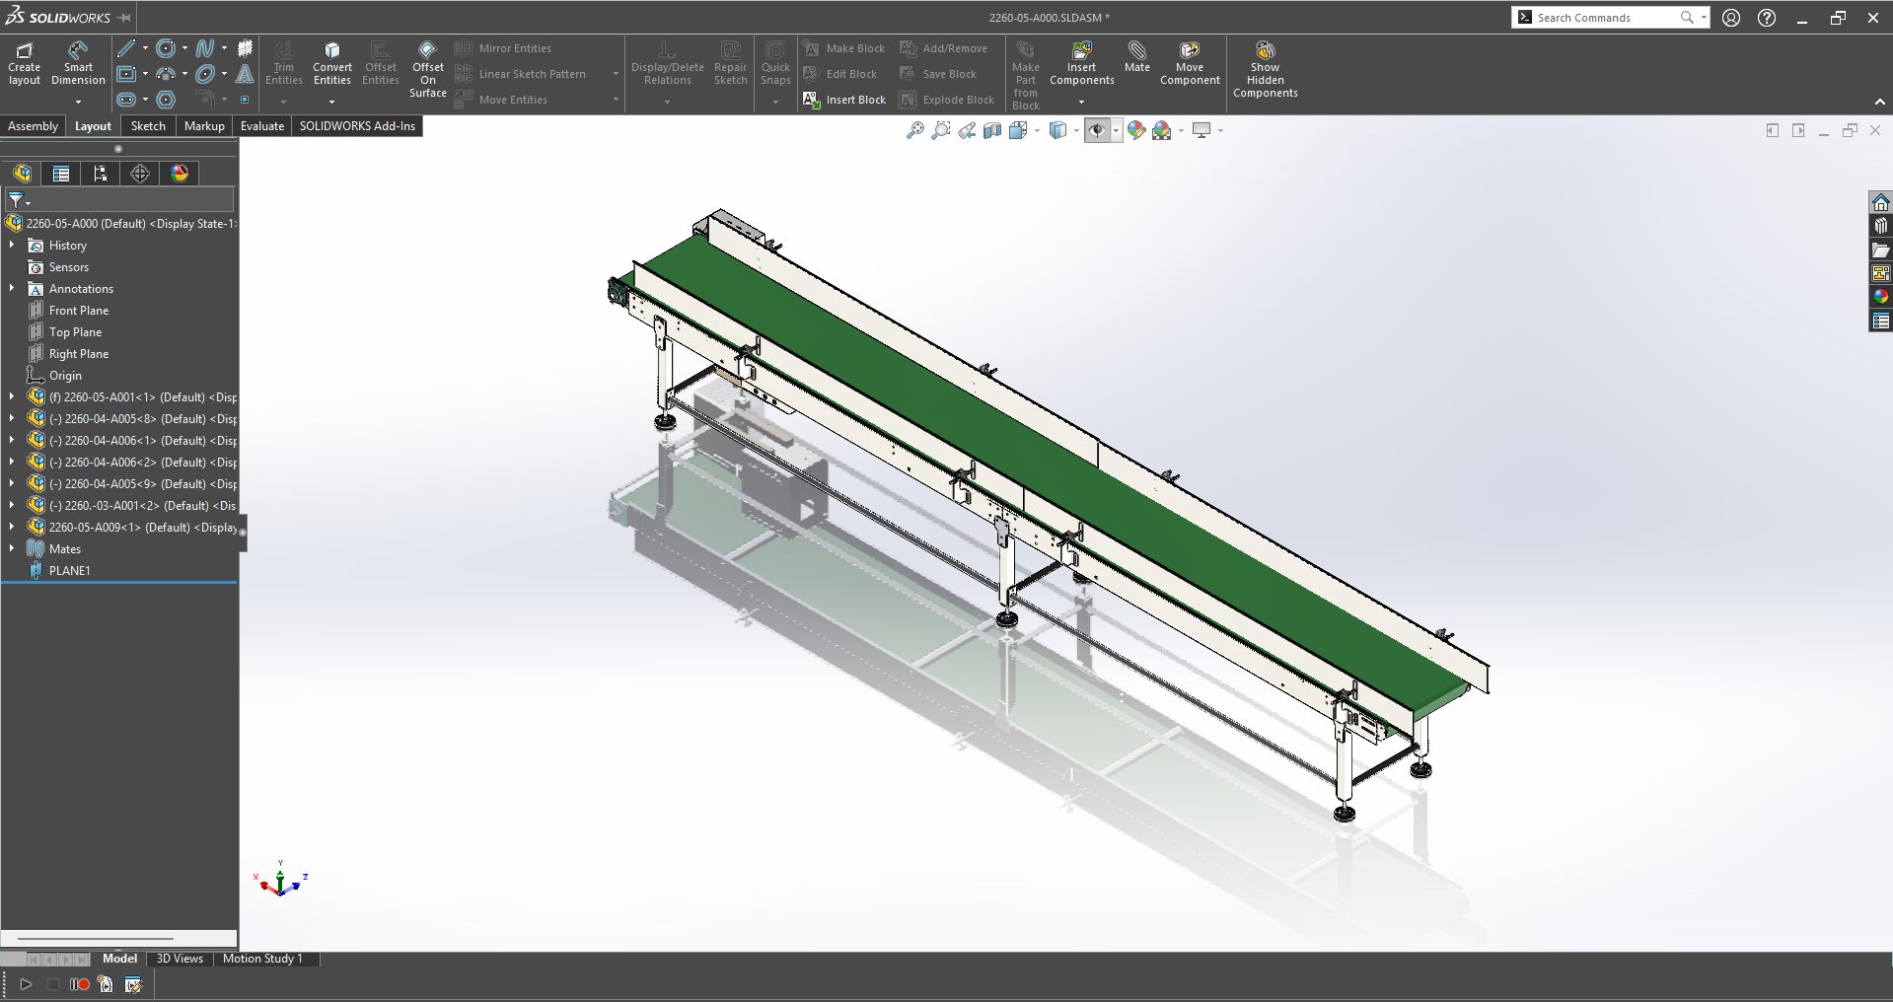Select the Mate tool
1893x1002 pixels.
coord(1136,57)
